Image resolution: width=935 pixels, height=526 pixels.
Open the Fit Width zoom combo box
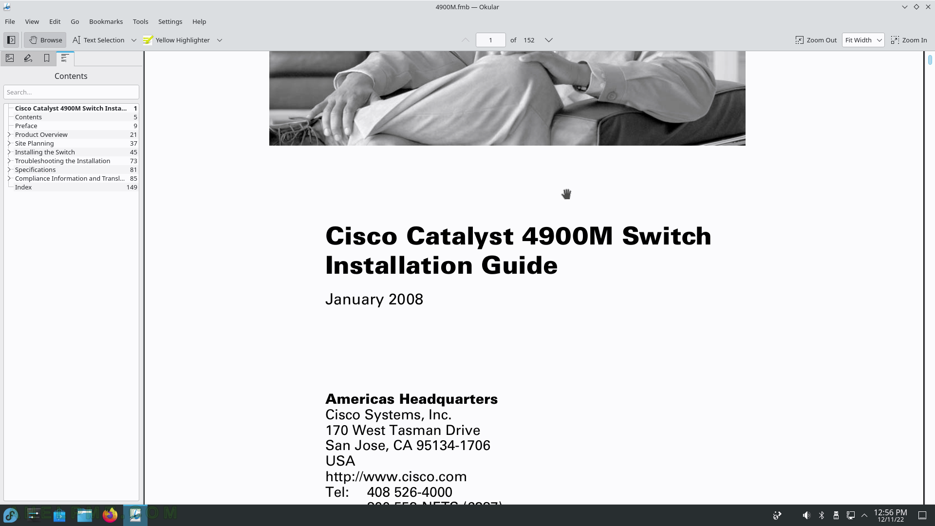863,40
